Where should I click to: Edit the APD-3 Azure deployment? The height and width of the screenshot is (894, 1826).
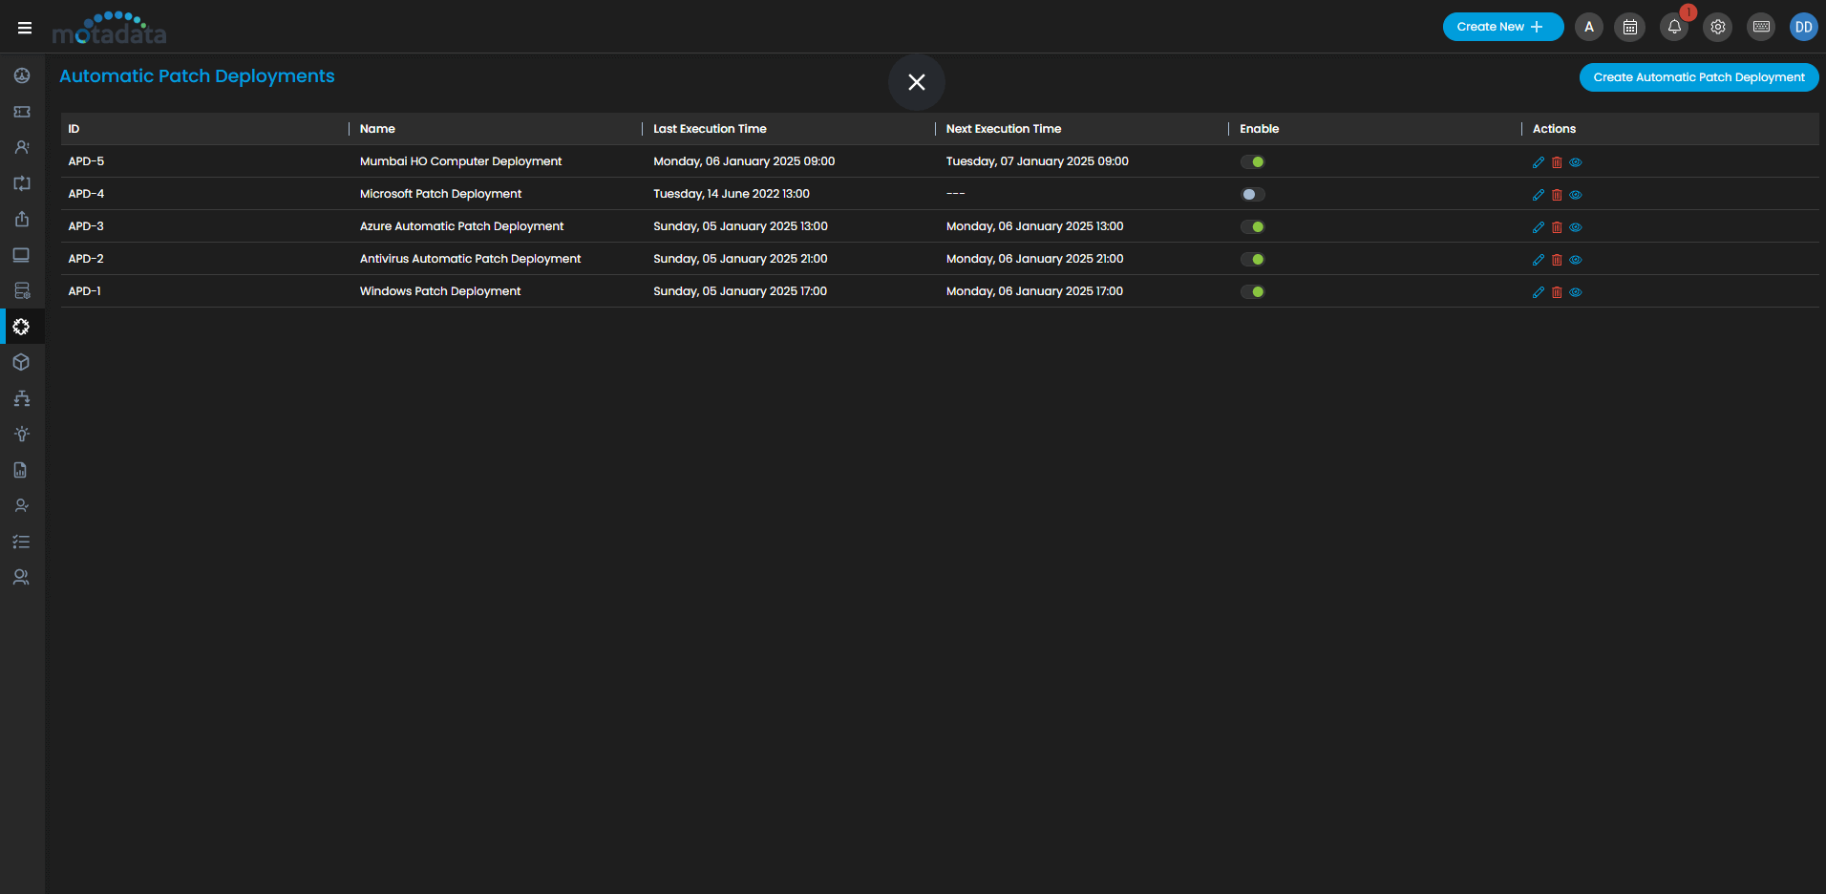point(1539,227)
